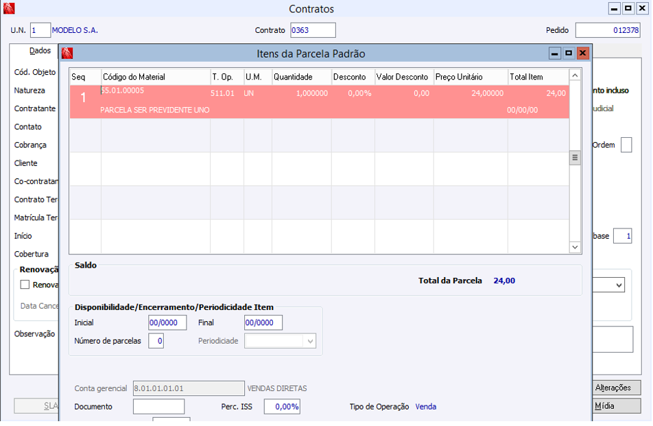Click the Quantidade column header
Image resolution: width=653 pixels, height=426 pixels.
coord(302,77)
